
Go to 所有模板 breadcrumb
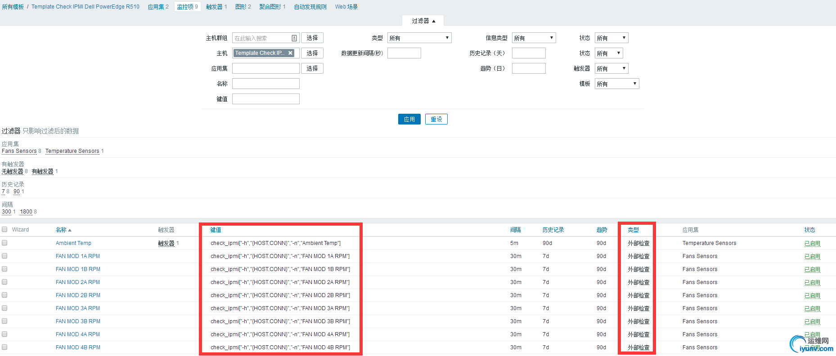click(13, 7)
